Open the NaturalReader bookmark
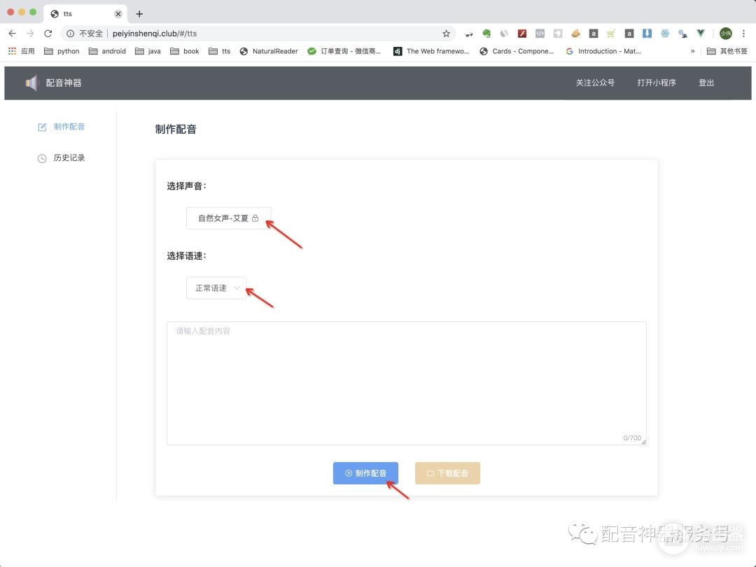The width and height of the screenshot is (756, 567). point(269,51)
